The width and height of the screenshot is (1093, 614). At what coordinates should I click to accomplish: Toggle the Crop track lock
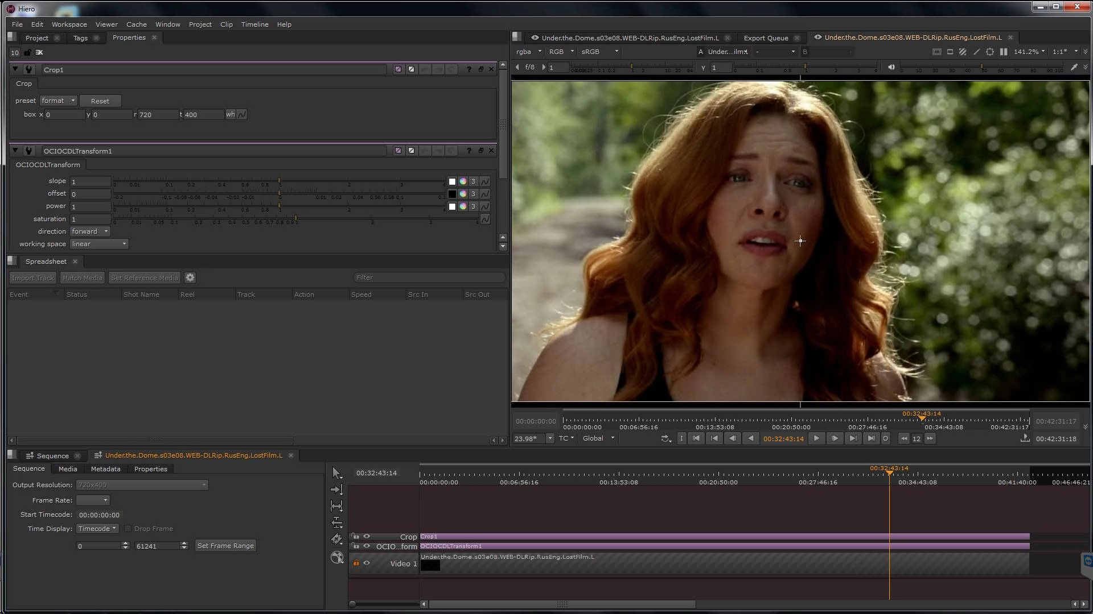pyautogui.click(x=356, y=536)
